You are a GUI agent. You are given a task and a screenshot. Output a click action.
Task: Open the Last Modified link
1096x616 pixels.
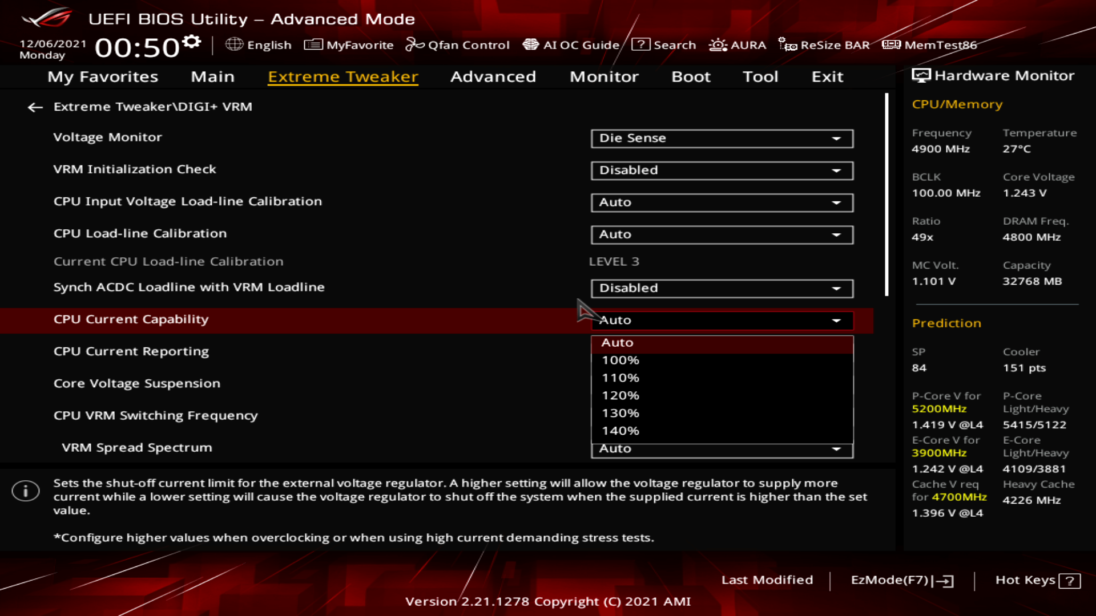767,580
